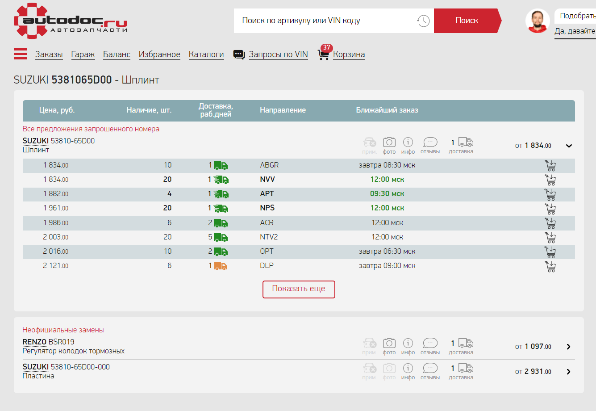Add NTV2 offer to cart
Viewport: 596px width, 411px height.
coord(550,238)
